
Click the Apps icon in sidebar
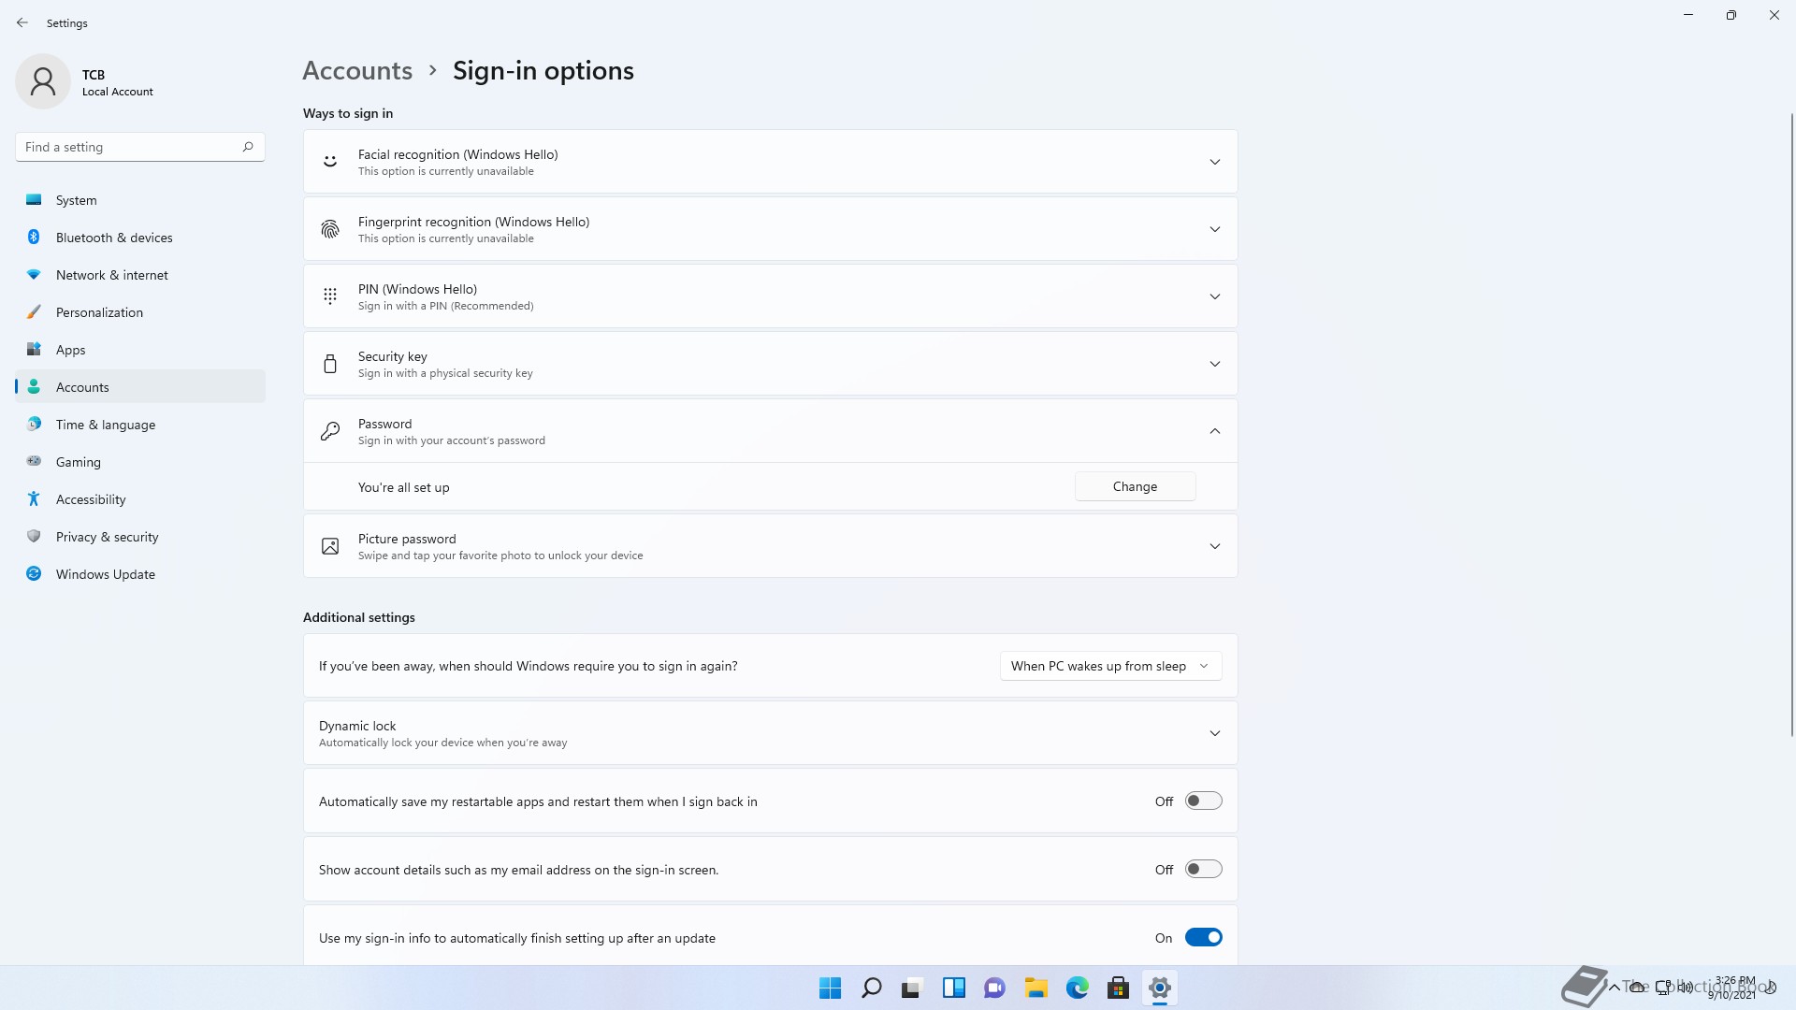34,350
